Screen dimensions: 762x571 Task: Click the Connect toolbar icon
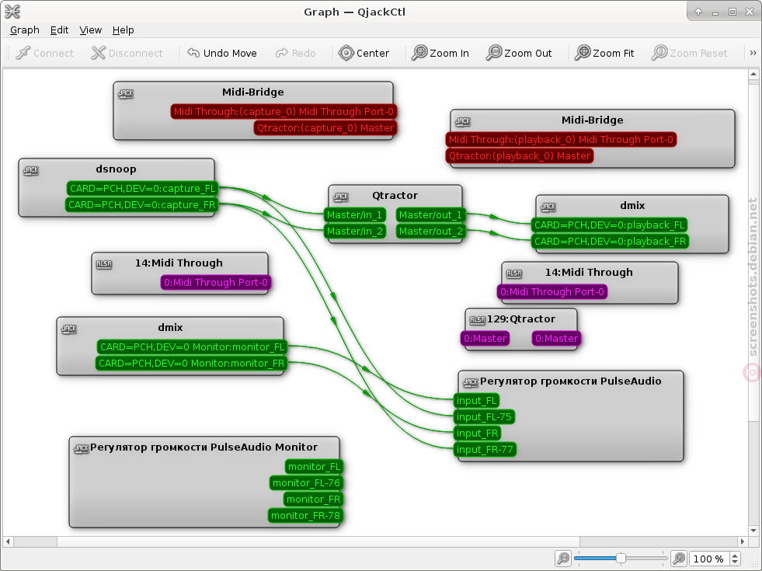pyautogui.click(x=23, y=53)
